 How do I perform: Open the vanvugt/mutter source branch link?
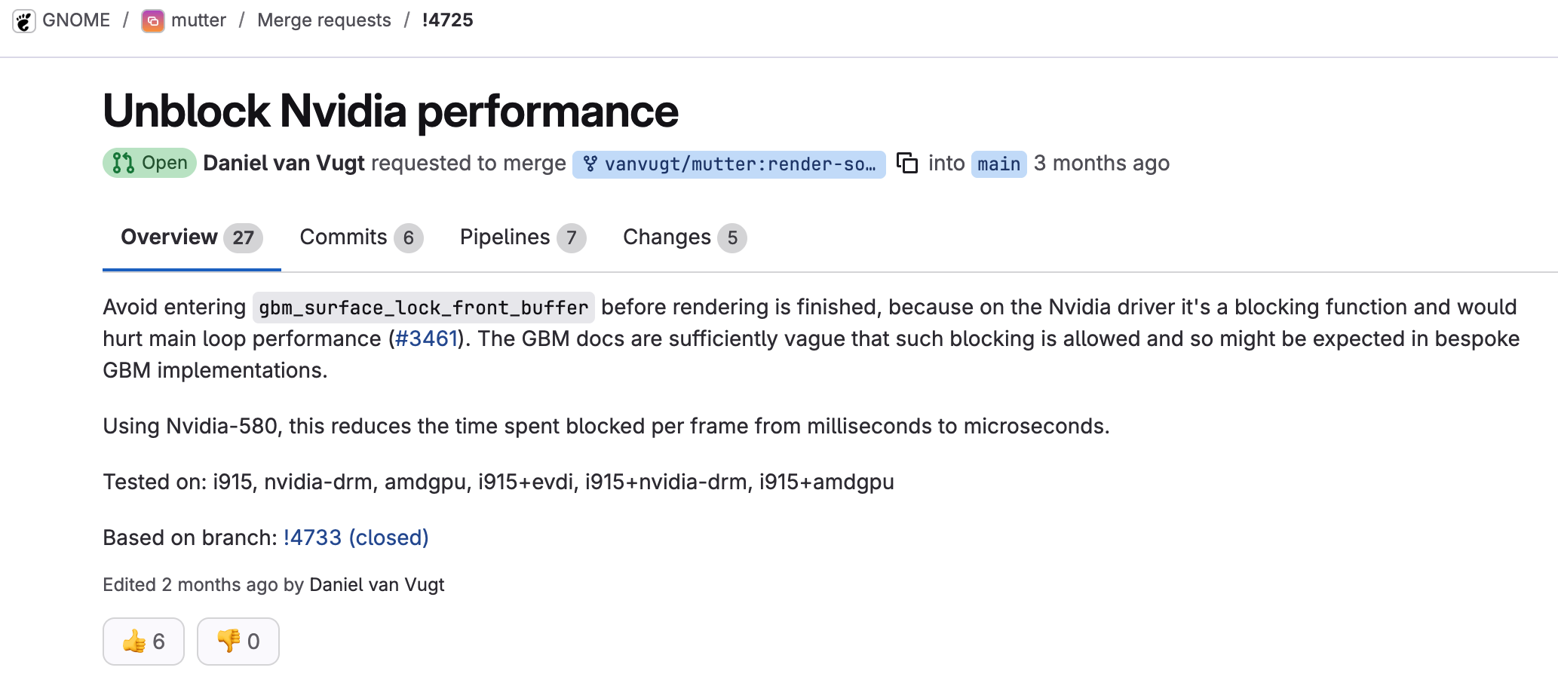click(x=729, y=164)
